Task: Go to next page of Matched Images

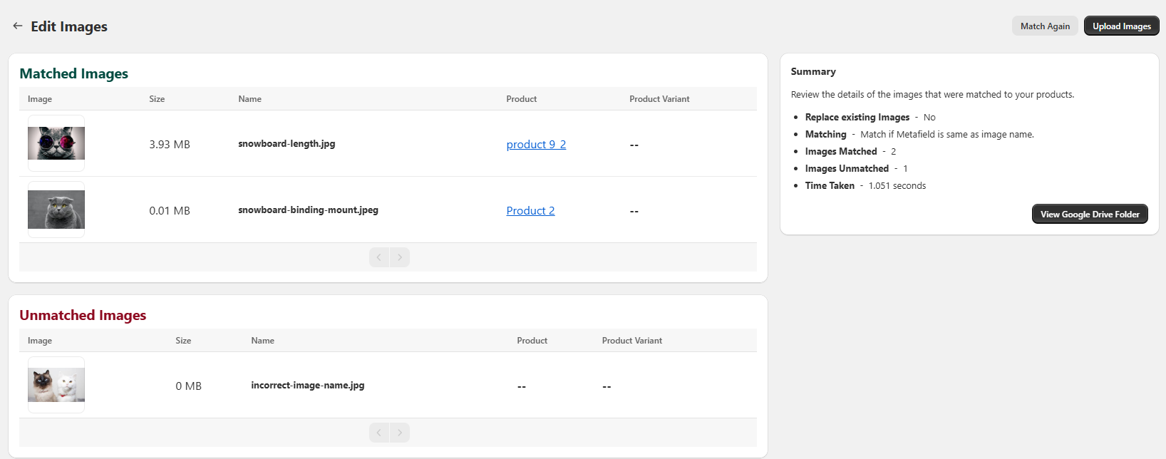Action: 400,257
